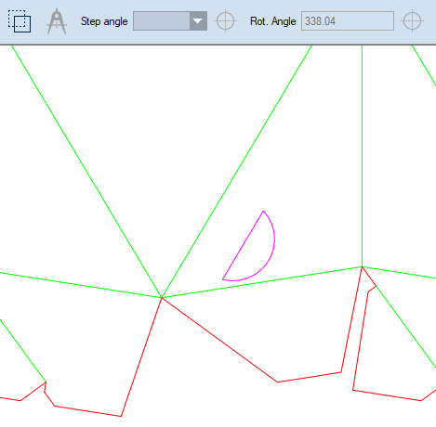Screen dimensions: 436x427
Task: Click the overlapping dashed squares icon
Action: pos(20,21)
